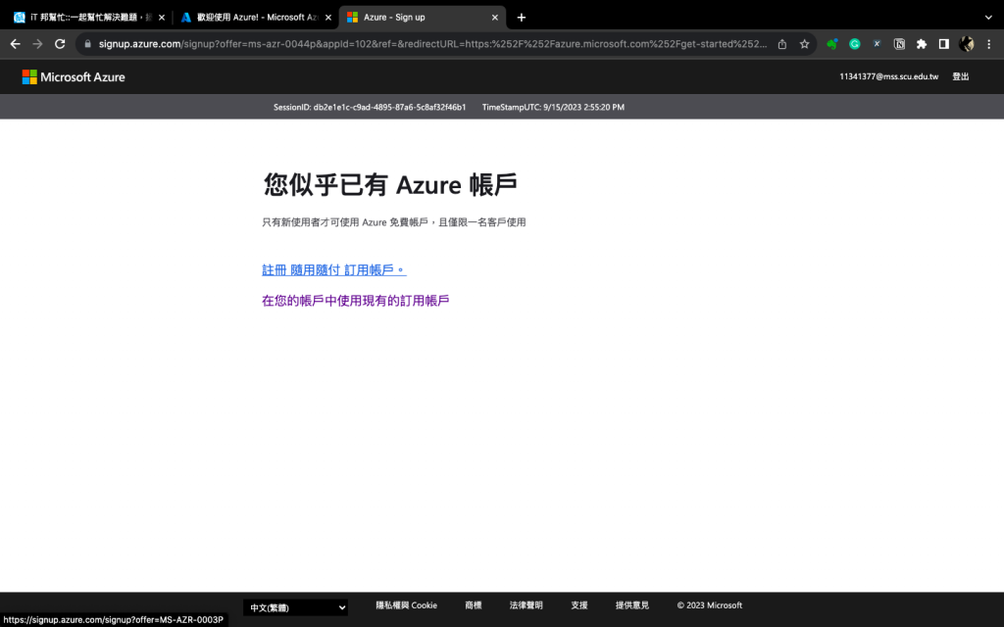Open the 法律聲明 footer link
Image resolution: width=1004 pixels, height=627 pixels.
tap(527, 605)
